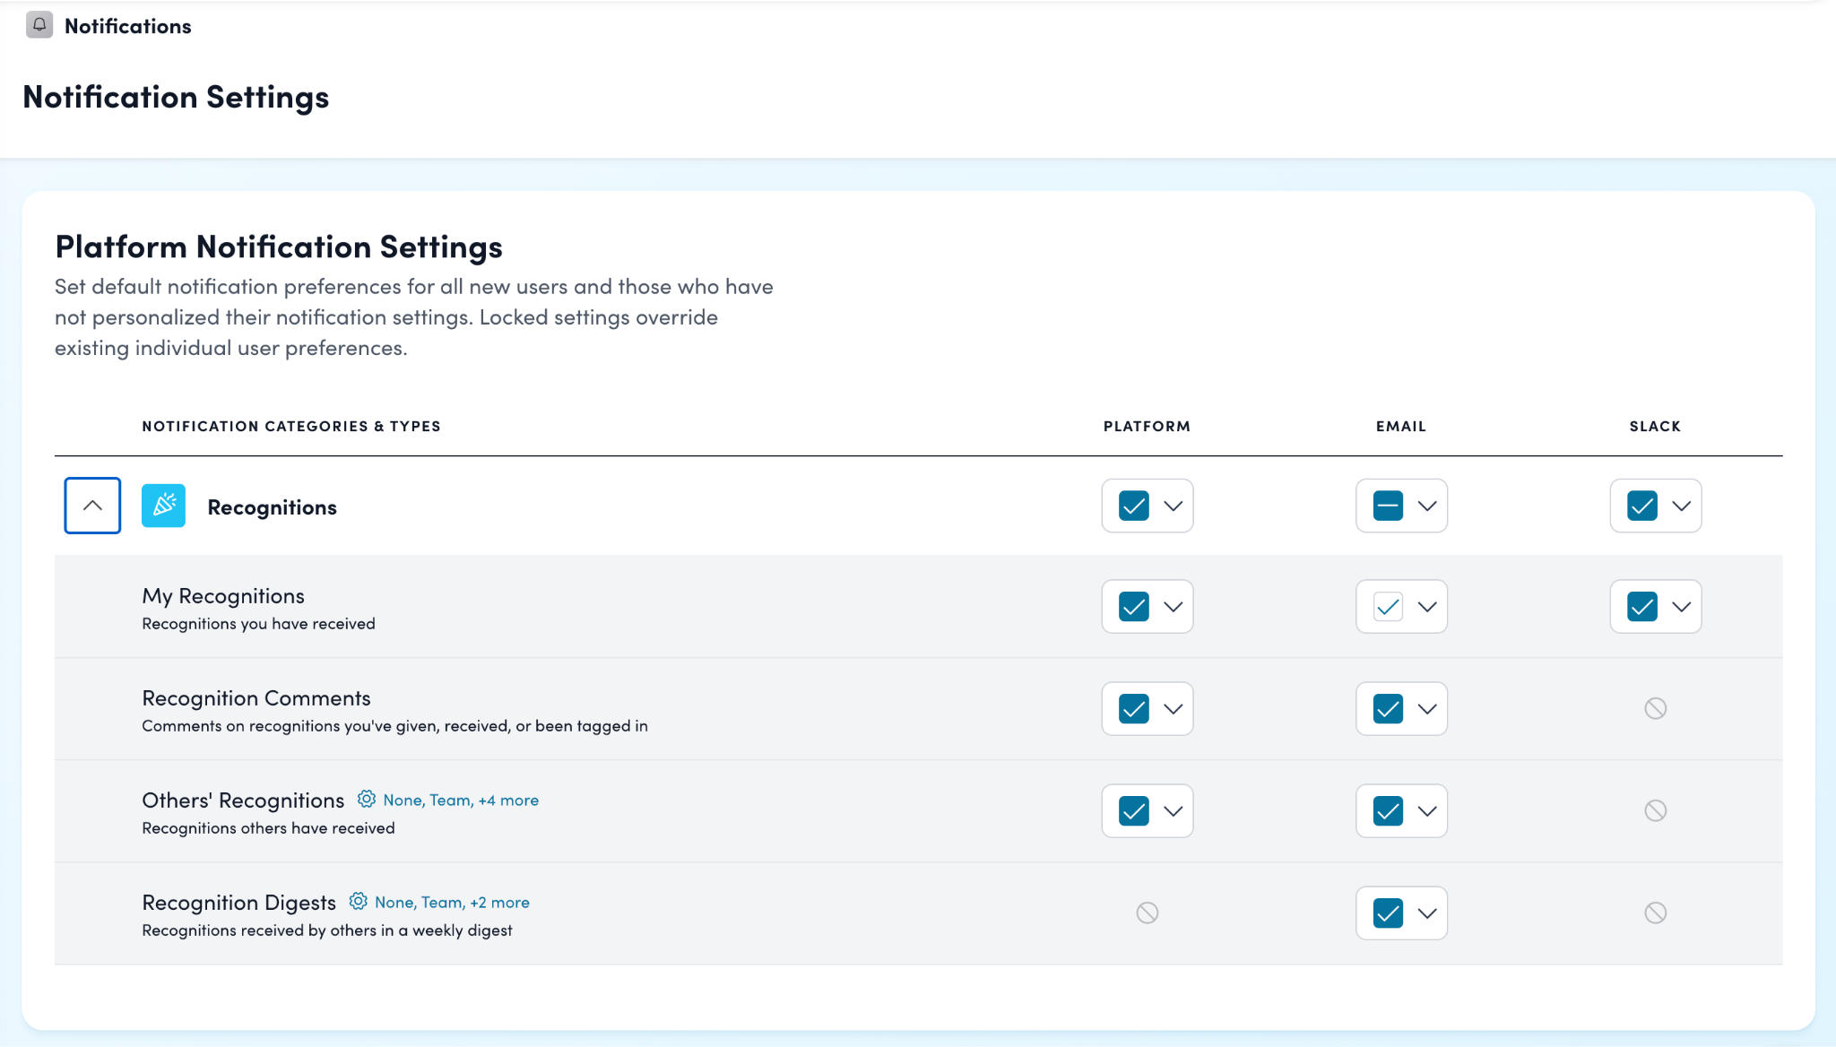Open Email dropdown arrow for Recognition Digests
Viewport: 1836px width, 1047px height.
pos(1427,913)
